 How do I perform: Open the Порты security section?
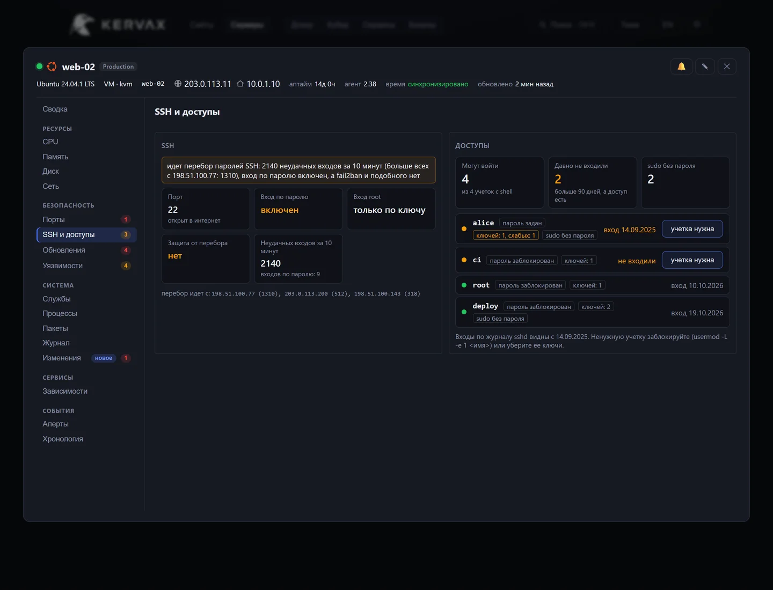pos(86,219)
